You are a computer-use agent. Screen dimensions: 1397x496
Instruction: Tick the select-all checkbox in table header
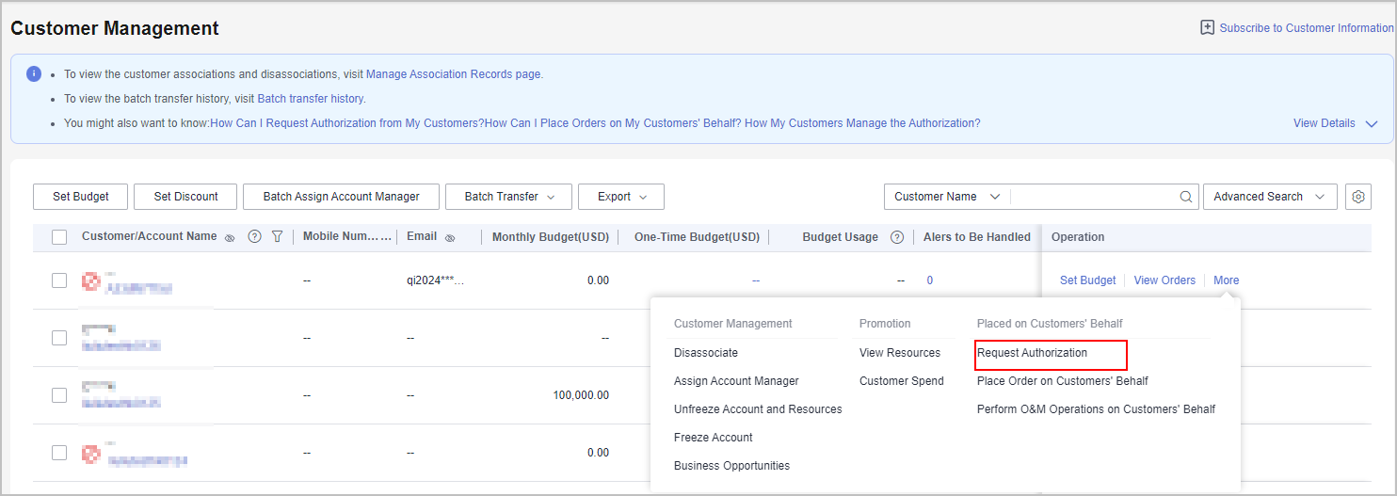pos(59,237)
